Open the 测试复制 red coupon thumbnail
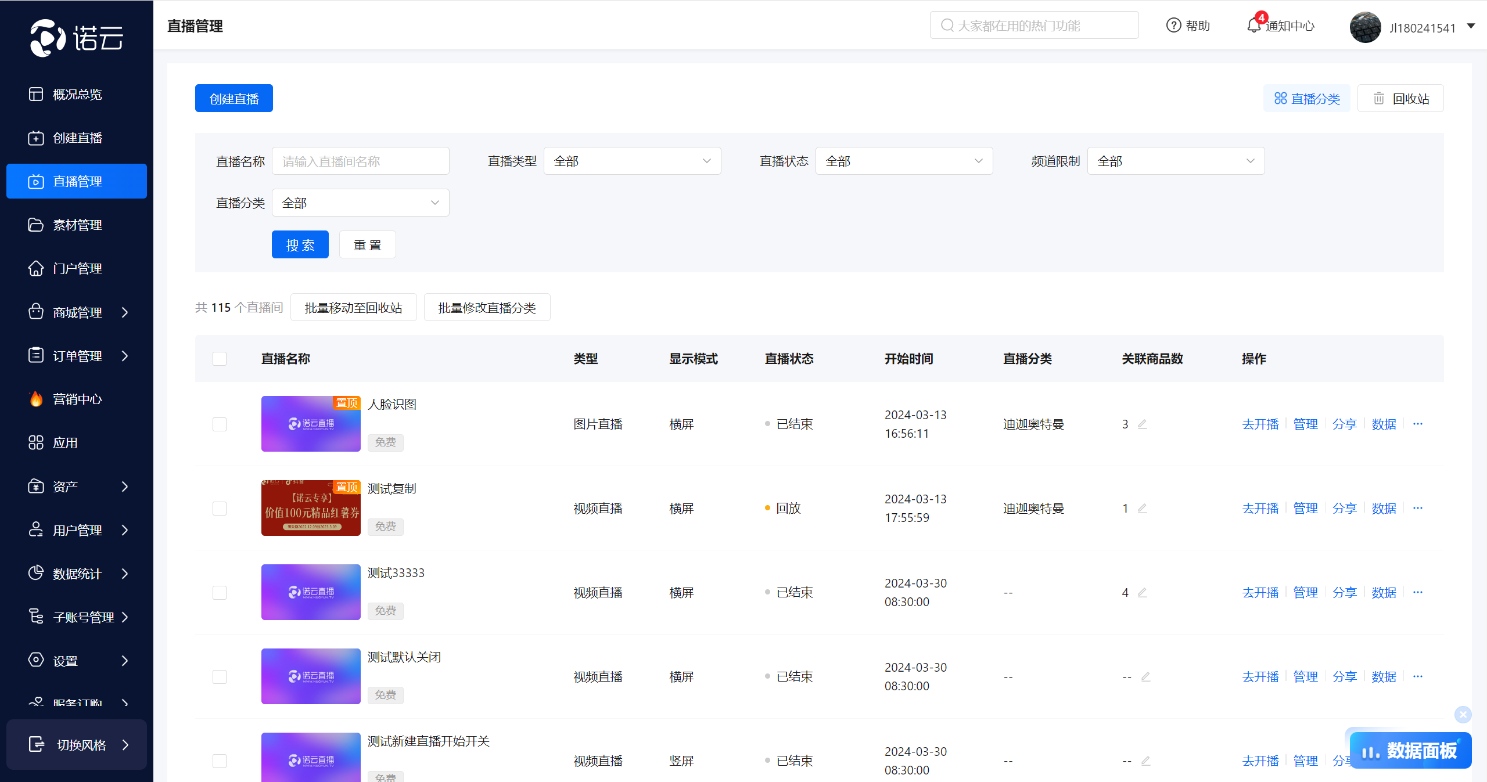Image resolution: width=1487 pixels, height=782 pixels. click(311, 508)
